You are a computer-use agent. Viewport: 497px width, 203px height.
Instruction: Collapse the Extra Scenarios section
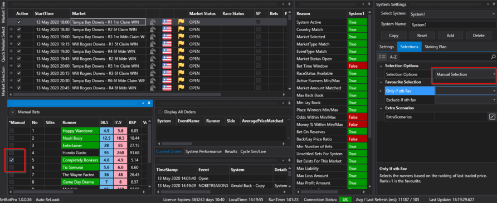click(x=381, y=108)
